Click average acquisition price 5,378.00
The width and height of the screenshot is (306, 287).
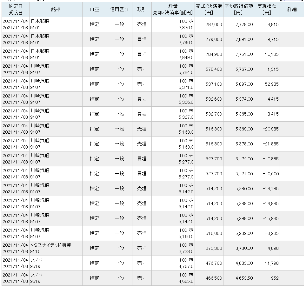coord(244,144)
